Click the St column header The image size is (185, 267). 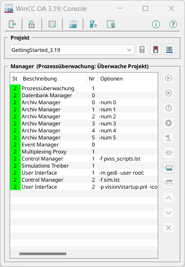(x=15, y=79)
